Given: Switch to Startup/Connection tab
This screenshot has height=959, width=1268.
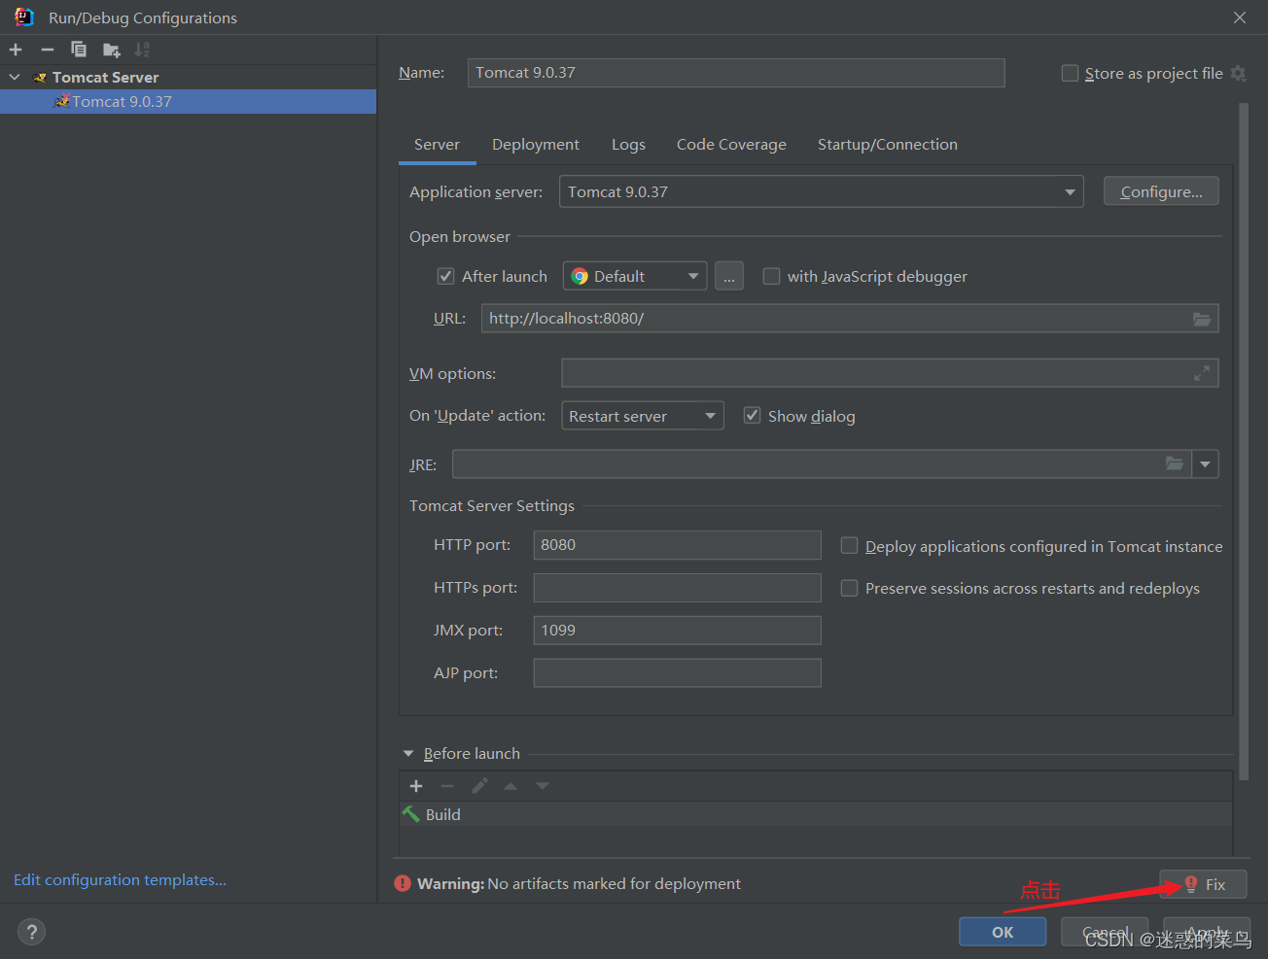Looking at the screenshot, I should [888, 145].
